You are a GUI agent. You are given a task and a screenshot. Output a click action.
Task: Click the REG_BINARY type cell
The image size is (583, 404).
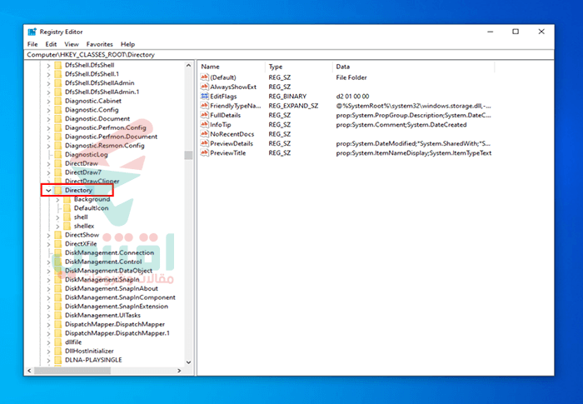[287, 97]
